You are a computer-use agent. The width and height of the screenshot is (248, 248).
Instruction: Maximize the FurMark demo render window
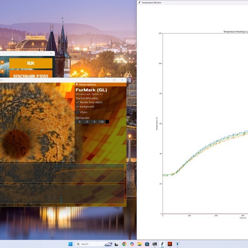114,80
